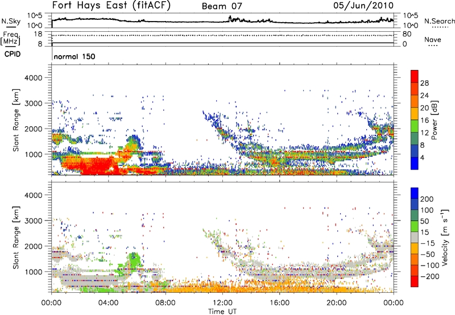Click the '08:00' time tick label

[166, 303]
